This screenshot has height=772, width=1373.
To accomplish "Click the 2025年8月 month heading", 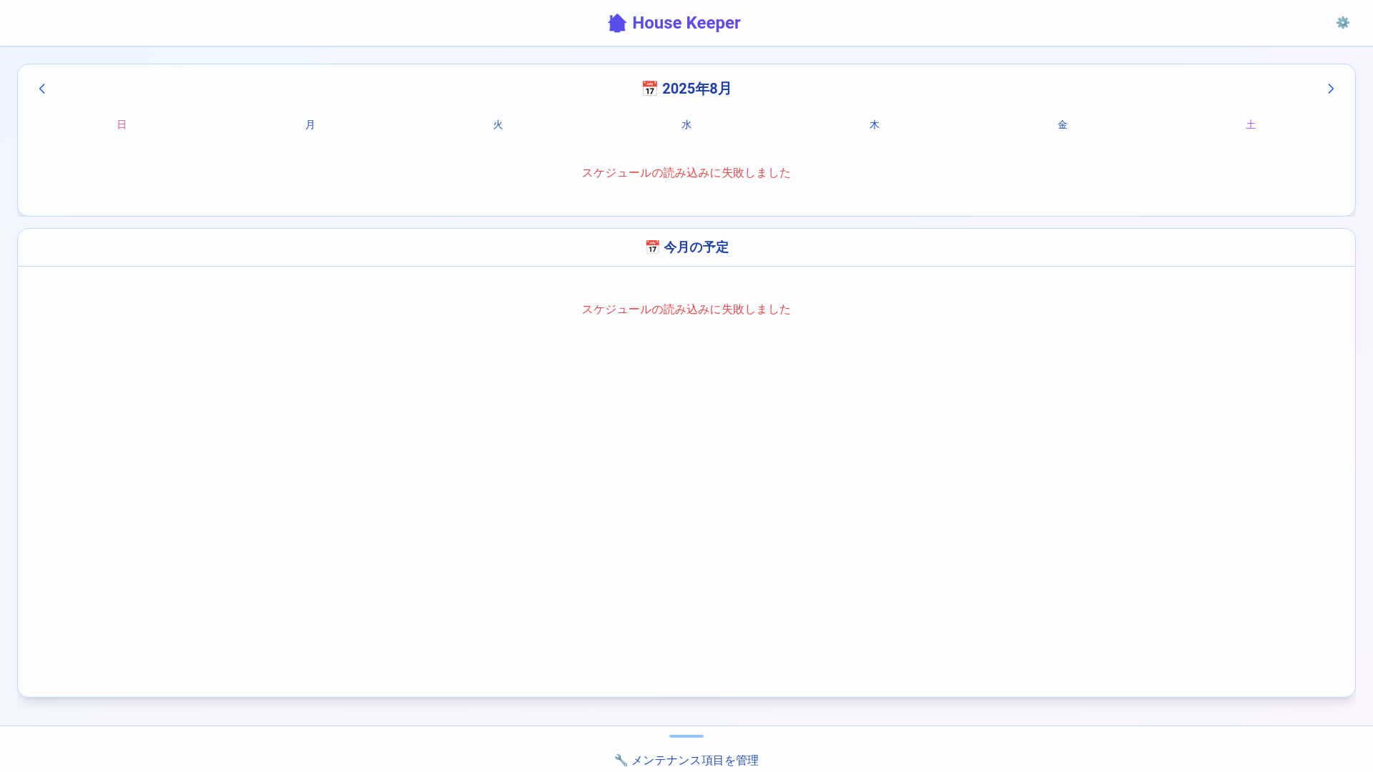I will (x=697, y=89).
